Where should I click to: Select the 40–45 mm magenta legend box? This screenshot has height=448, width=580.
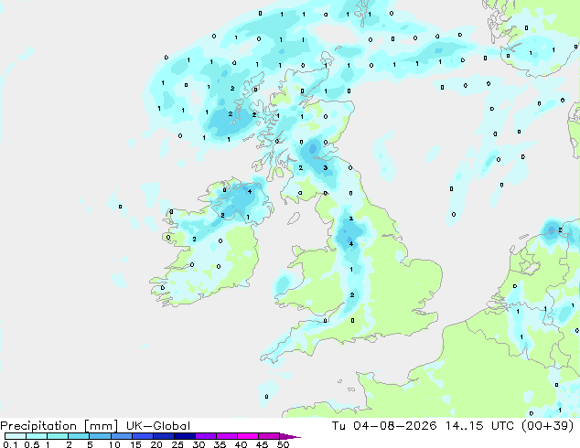[x=248, y=436]
